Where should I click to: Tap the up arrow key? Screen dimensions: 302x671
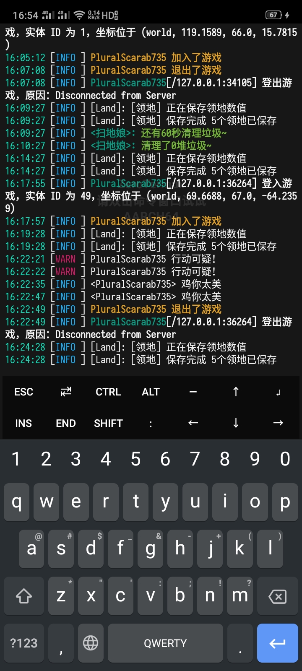tap(236, 392)
